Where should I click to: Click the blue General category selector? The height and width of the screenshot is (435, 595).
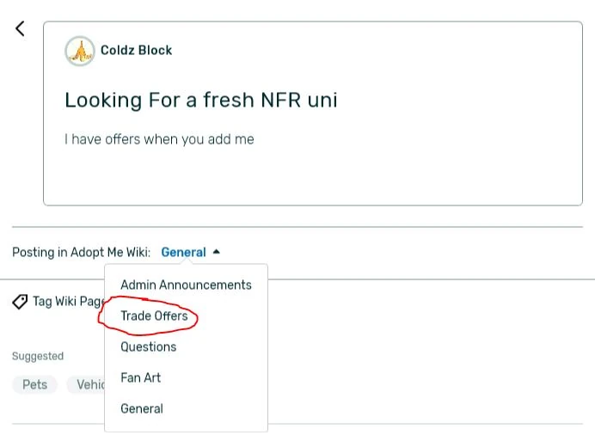click(x=183, y=252)
